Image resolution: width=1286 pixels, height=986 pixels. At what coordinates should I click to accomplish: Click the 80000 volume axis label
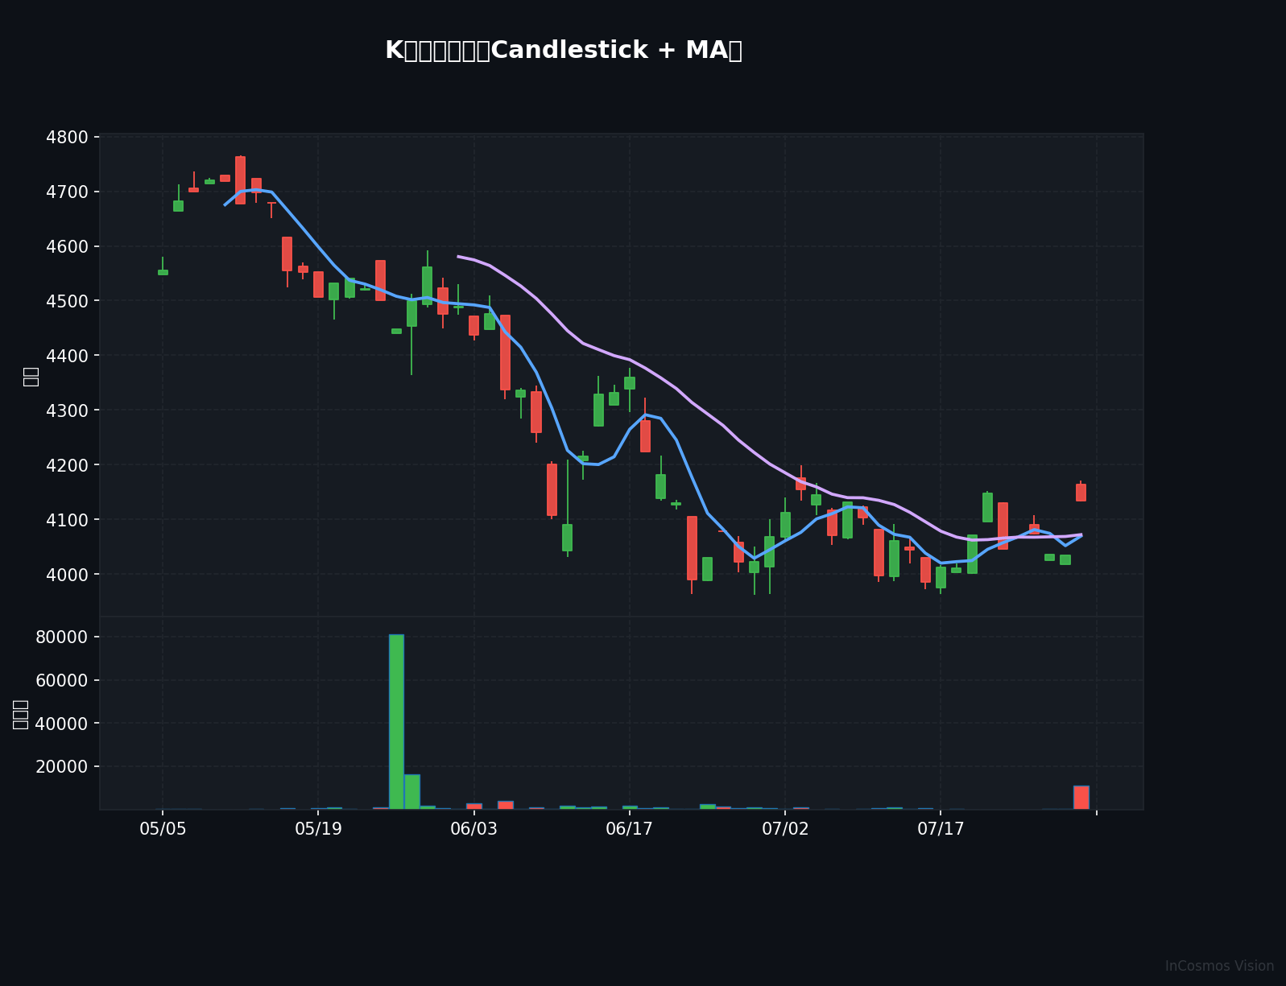(63, 637)
